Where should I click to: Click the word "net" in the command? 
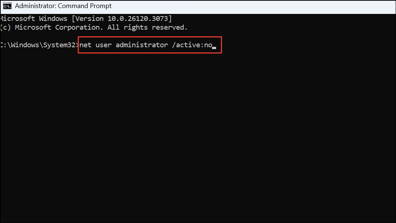coord(86,45)
